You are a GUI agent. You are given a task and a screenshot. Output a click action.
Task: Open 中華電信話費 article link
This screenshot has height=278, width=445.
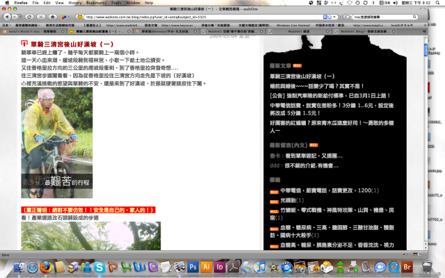pyautogui.click(x=332, y=109)
